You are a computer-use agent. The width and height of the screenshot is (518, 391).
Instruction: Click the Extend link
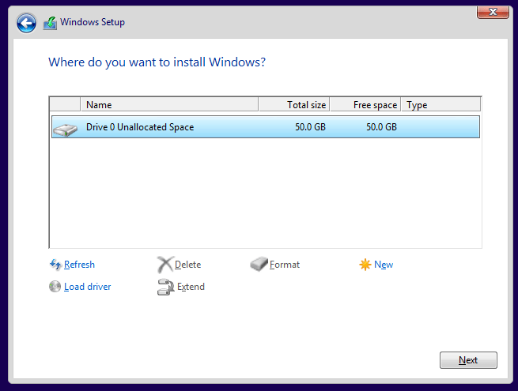coord(191,287)
